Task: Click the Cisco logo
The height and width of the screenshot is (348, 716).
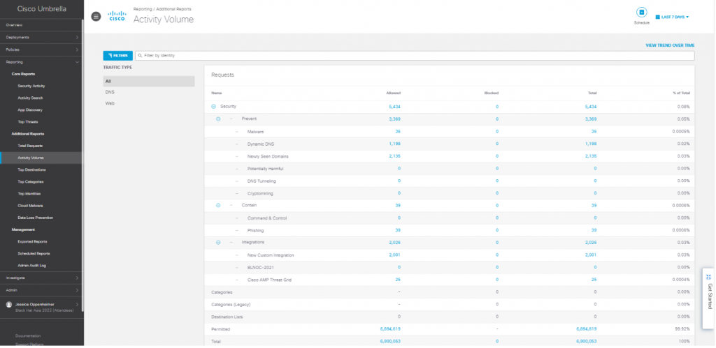Action: pyautogui.click(x=117, y=17)
